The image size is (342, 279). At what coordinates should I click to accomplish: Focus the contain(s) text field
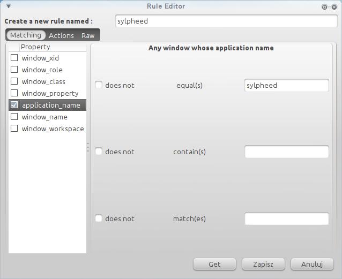(x=287, y=152)
